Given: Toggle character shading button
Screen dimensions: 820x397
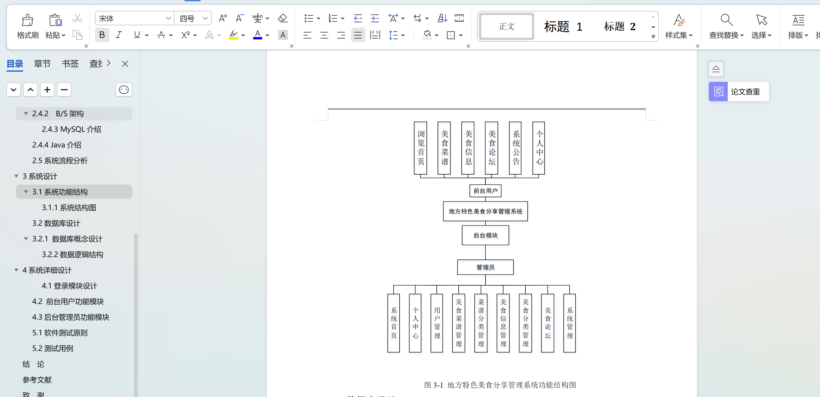Looking at the screenshot, I should pyautogui.click(x=283, y=35).
